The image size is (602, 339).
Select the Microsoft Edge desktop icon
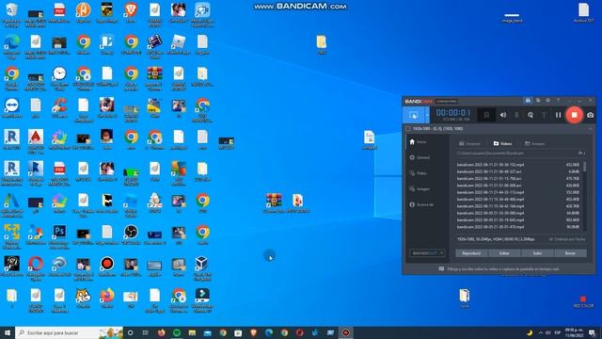[11, 46]
